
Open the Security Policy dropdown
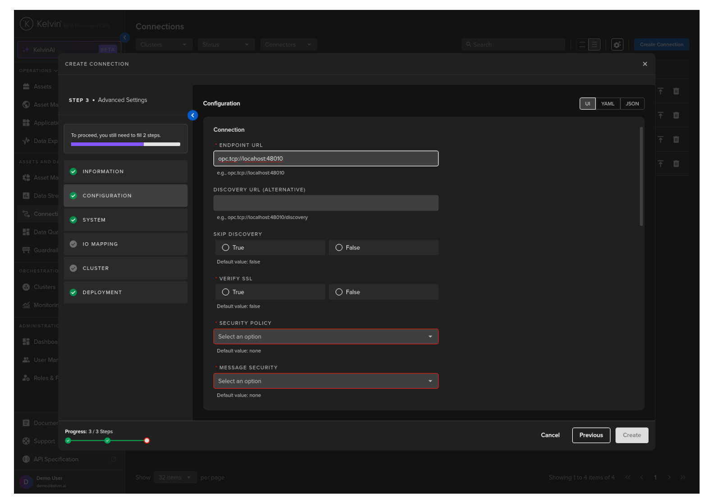[325, 337]
